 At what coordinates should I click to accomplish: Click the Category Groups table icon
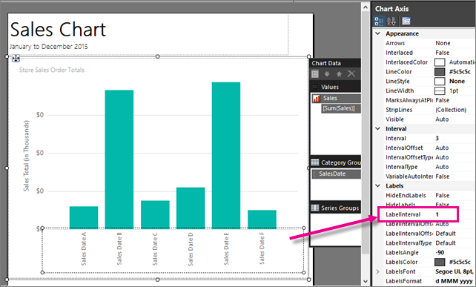click(315, 162)
